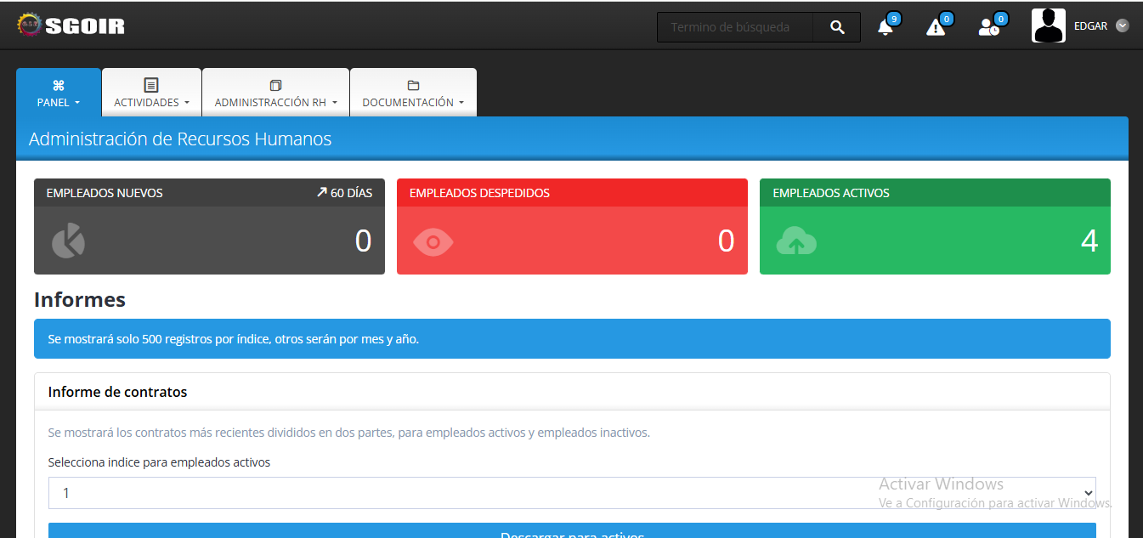Open the warning triangle alerts icon

936,27
